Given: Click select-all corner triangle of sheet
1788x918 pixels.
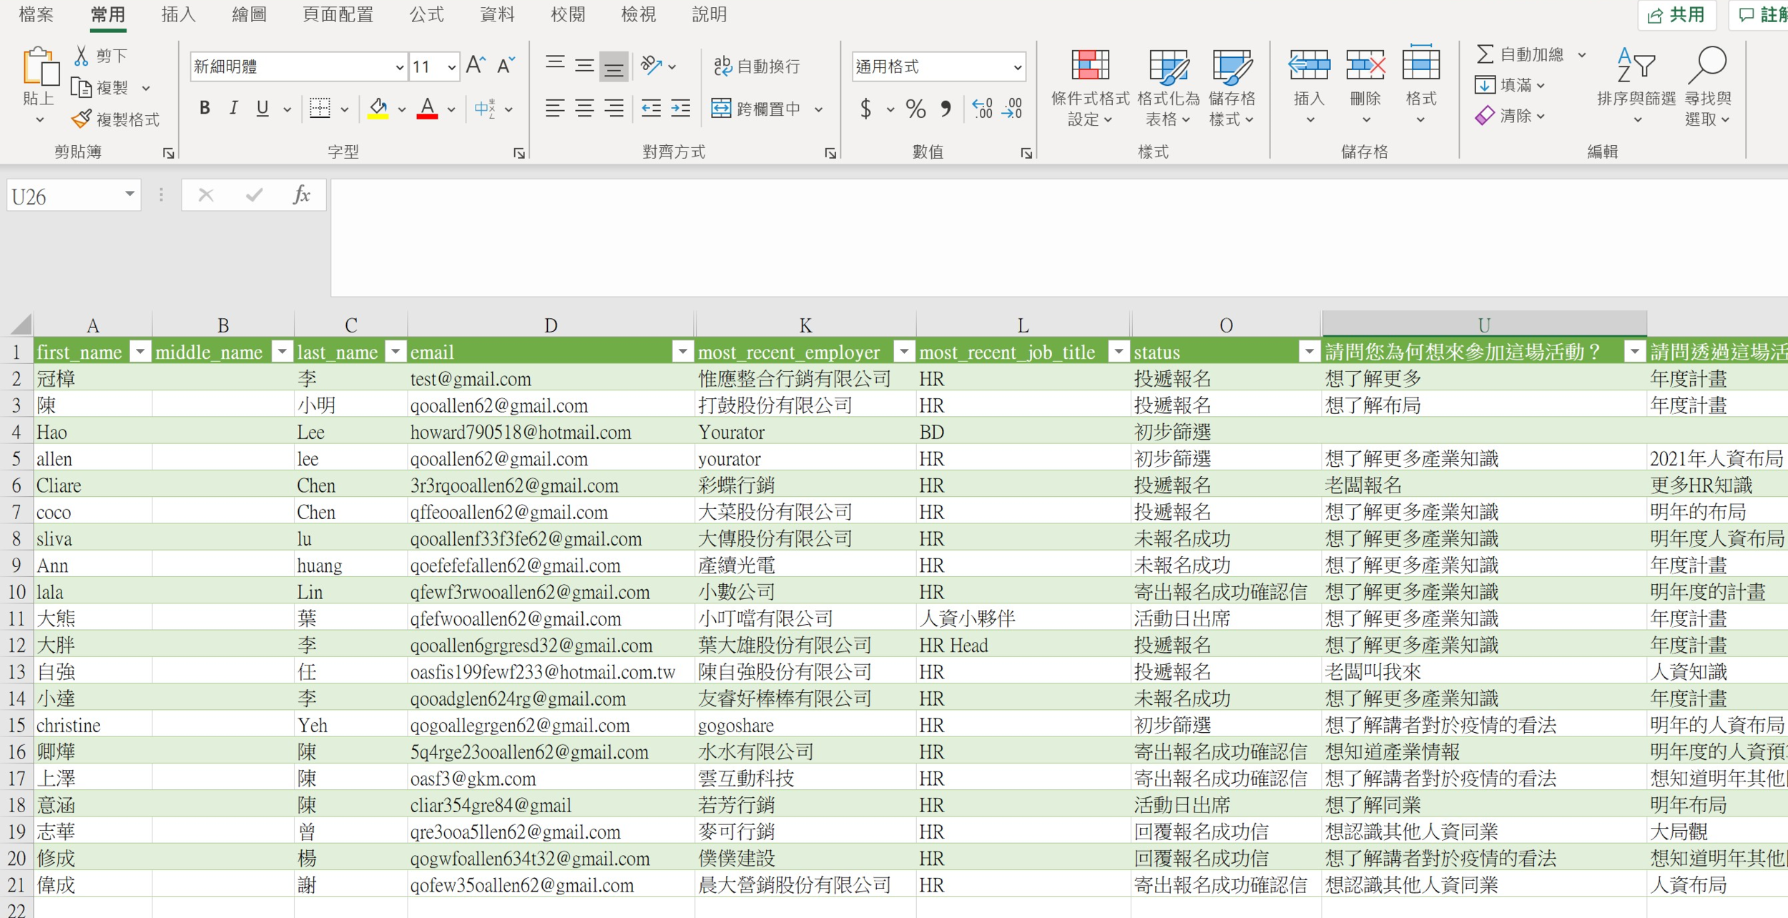Looking at the screenshot, I should [x=20, y=325].
